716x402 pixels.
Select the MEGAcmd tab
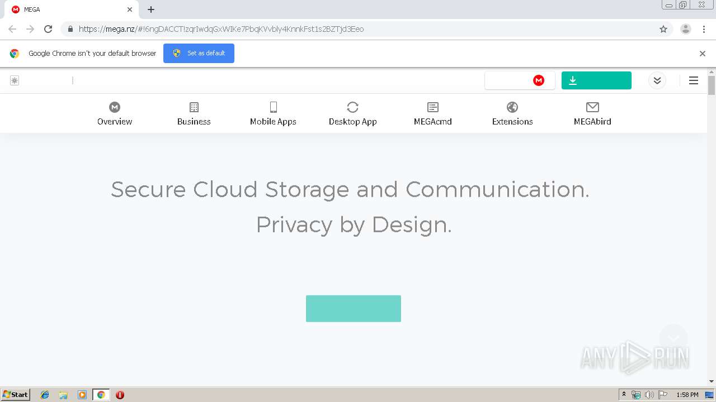(432, 114)
